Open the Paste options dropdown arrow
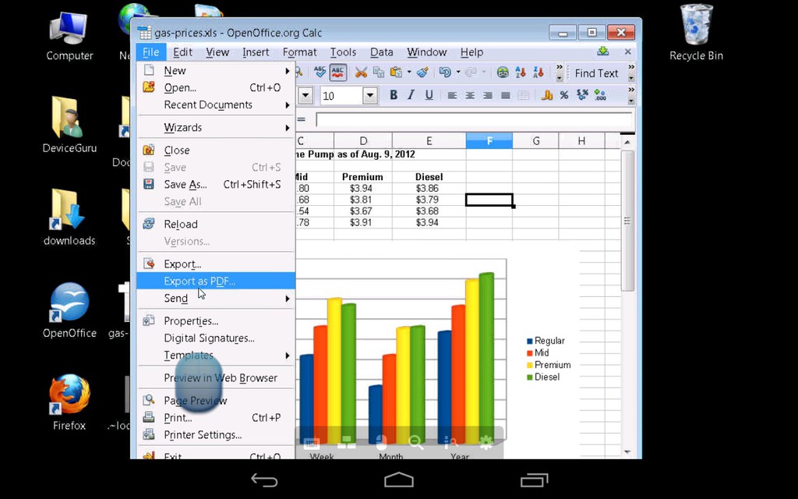This screenshot has height=499, width=798. tap(408, 73)
